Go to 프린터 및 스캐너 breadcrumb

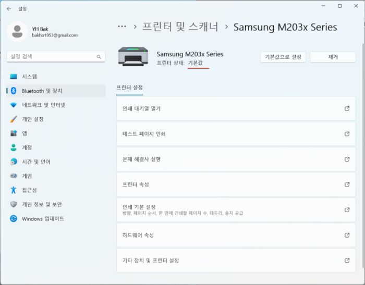click(180, 27)
